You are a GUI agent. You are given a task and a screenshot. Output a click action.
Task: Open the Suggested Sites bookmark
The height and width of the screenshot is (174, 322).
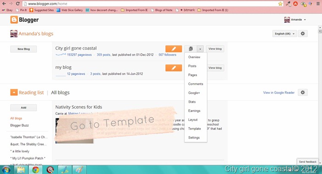click(42, 10)
